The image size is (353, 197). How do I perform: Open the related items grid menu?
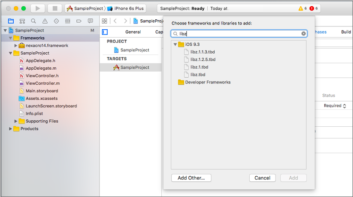click(x=104, y=21)
